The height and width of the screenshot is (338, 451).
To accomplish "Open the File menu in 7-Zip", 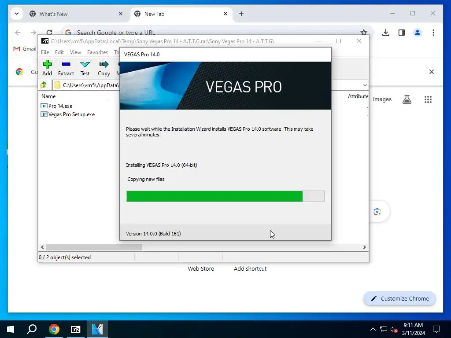I will point(45,52).
